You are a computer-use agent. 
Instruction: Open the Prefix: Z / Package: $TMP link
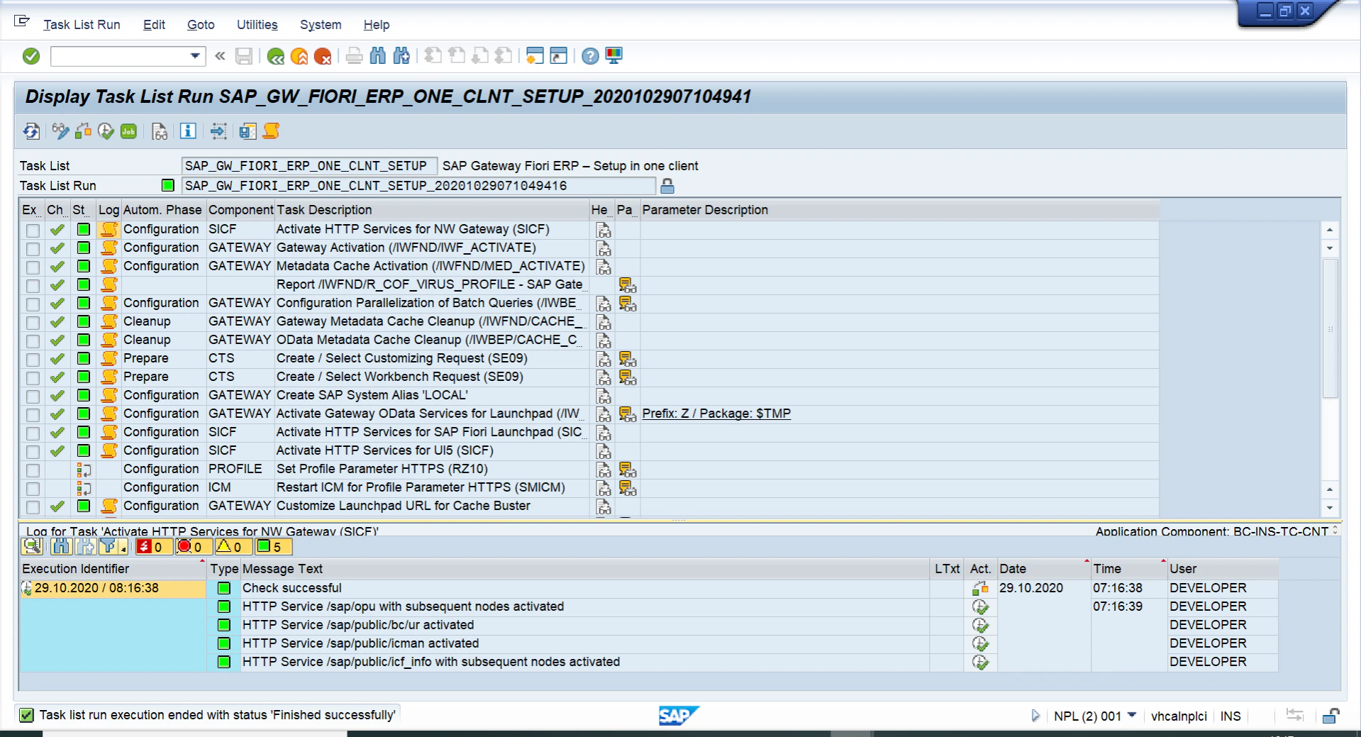pyautogui.click(x=716, y=414)
